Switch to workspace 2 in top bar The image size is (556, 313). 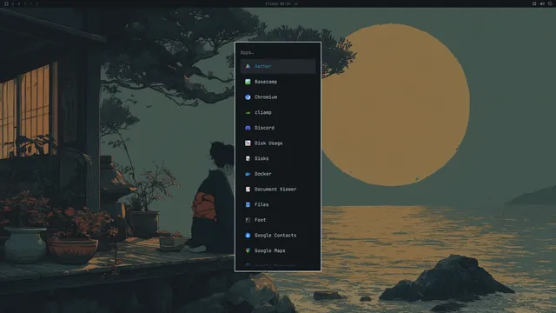click(19, 3)
